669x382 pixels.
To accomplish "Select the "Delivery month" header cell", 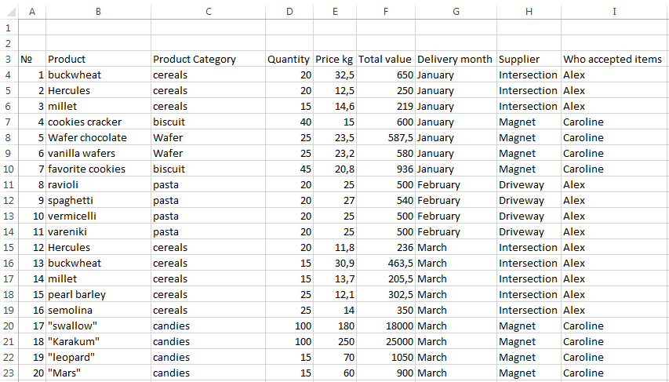I will click(x=455, y=59).
